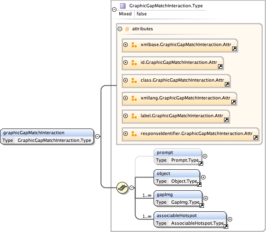Image resolution: width=266 pixels, height=232 pixels.
Task: Click the purple GraphicGapMatchInteraction.Type square icon
Action: point(123,6)
